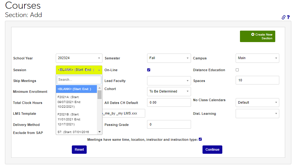Click the session search box
The height and width of the screenshot is (168, 296).
pyautogui.click(x=79, y=80)
